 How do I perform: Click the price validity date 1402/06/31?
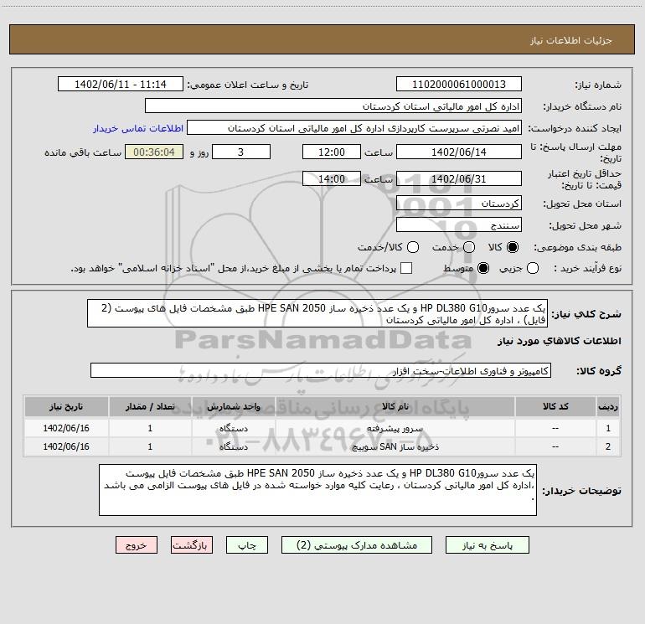click(x=459, y=179)
